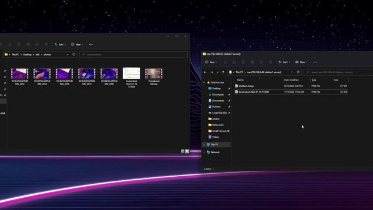The image size is (373, 210).
Task: Select Screenshot 2022-07-13 file row in nas window
Action: point(291,92)
